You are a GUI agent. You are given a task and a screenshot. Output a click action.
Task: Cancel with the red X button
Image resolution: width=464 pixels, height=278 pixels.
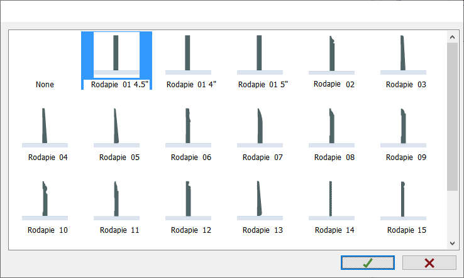click(429, 263)
